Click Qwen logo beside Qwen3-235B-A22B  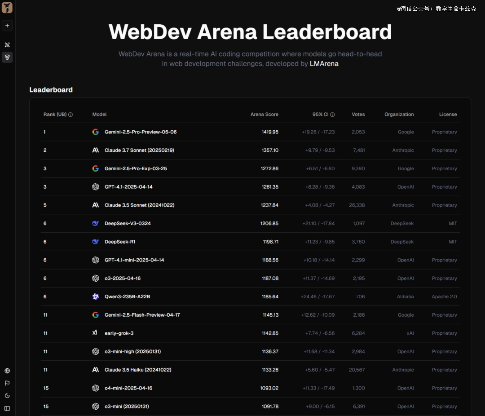[96, 297]
